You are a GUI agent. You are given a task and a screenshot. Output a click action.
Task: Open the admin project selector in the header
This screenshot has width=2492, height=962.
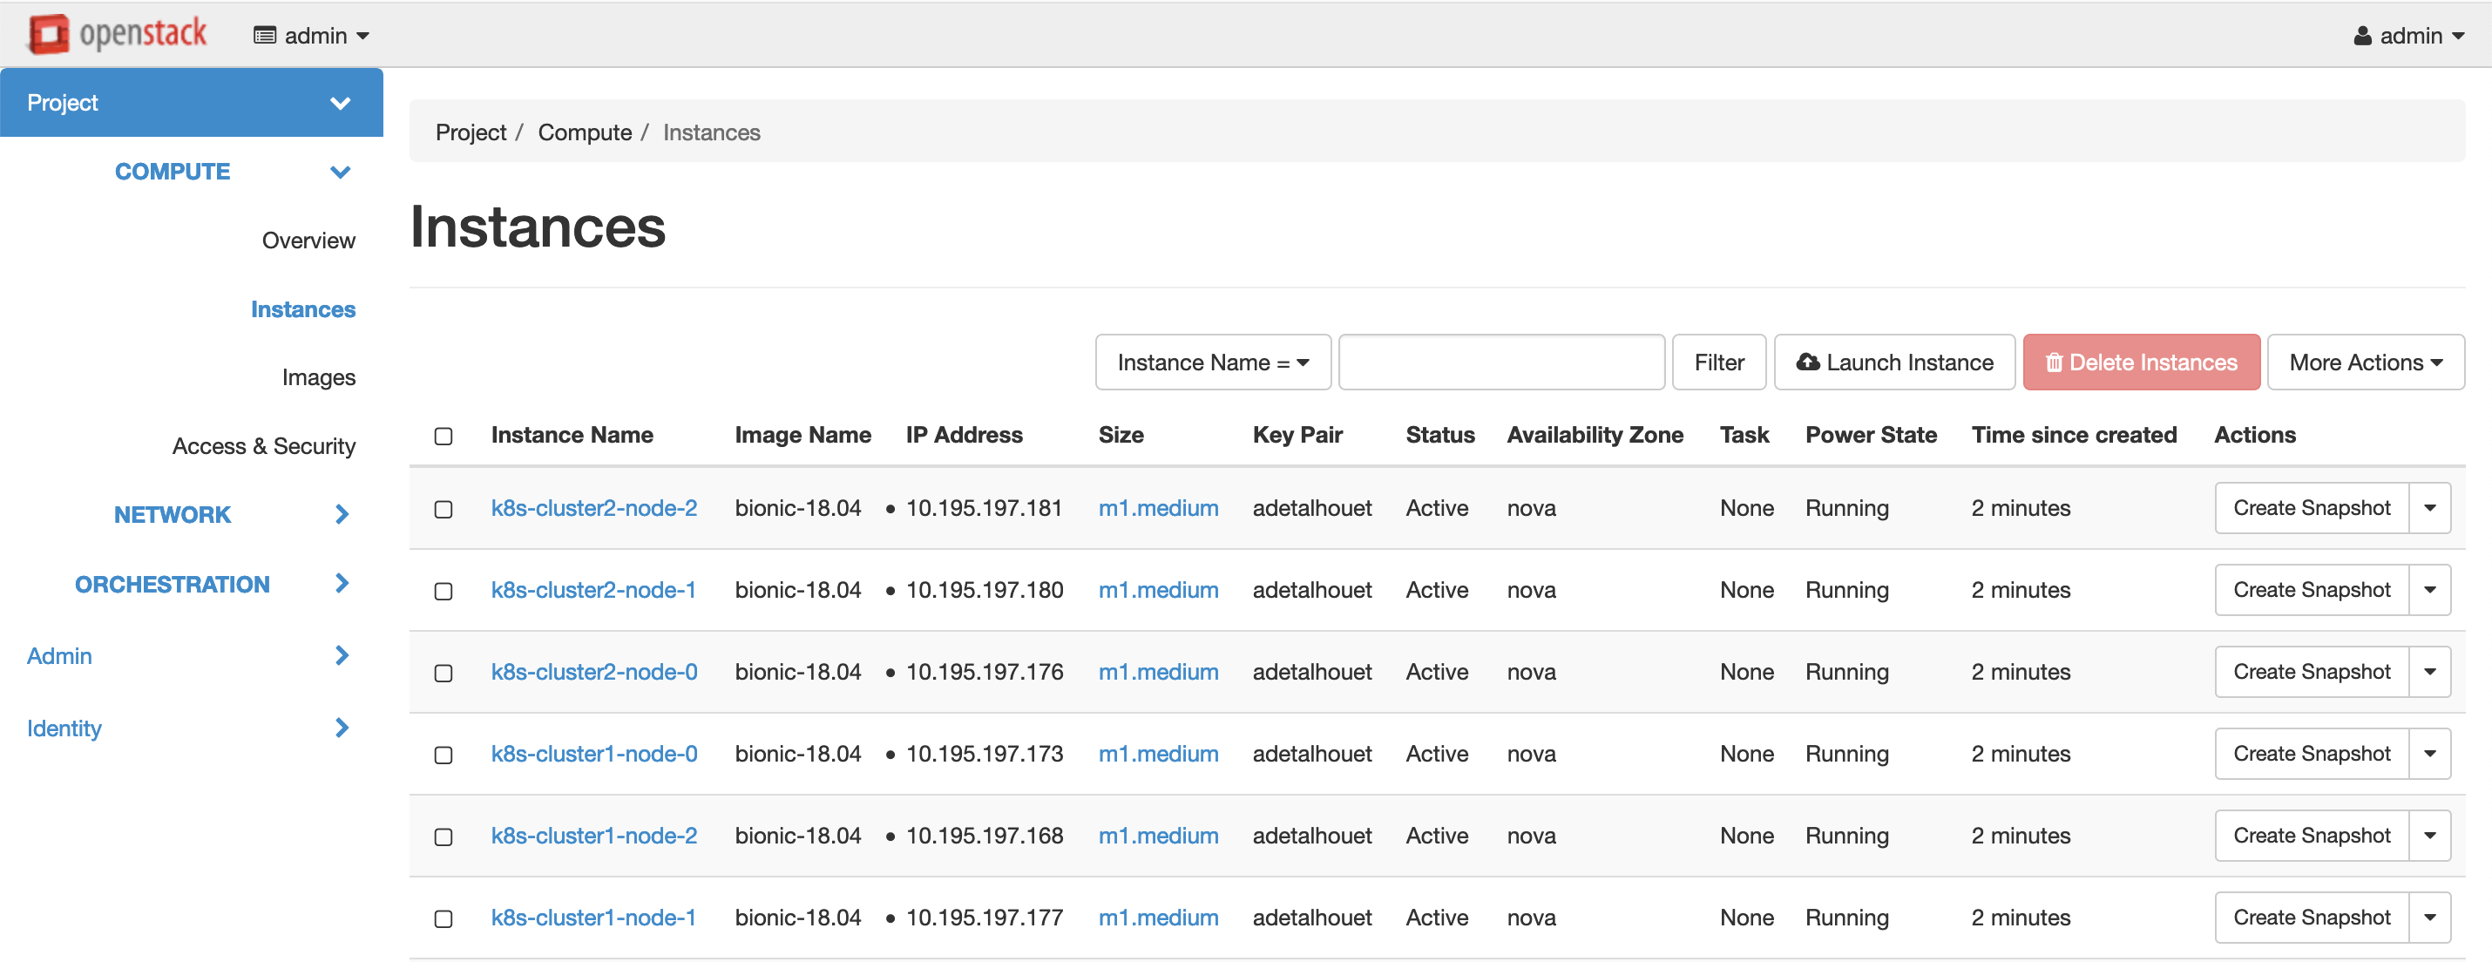tap(310, 36)
